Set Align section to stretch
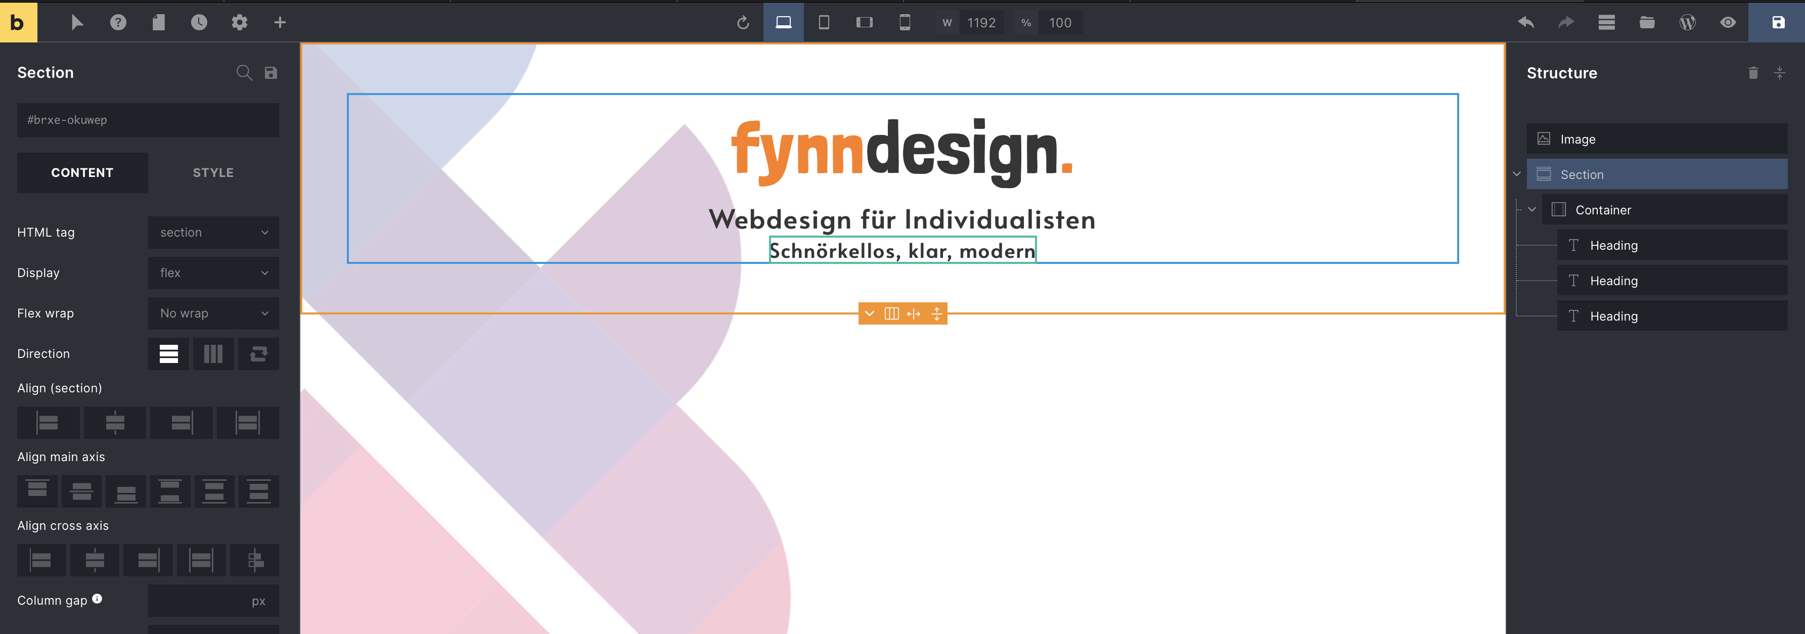 tap(248, 423)
